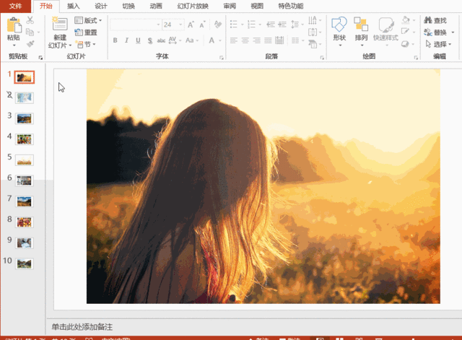Screen dimensions: 462x340
Task: Open the Design (设计) ribbon tab
Action: [x=101, y=6]
